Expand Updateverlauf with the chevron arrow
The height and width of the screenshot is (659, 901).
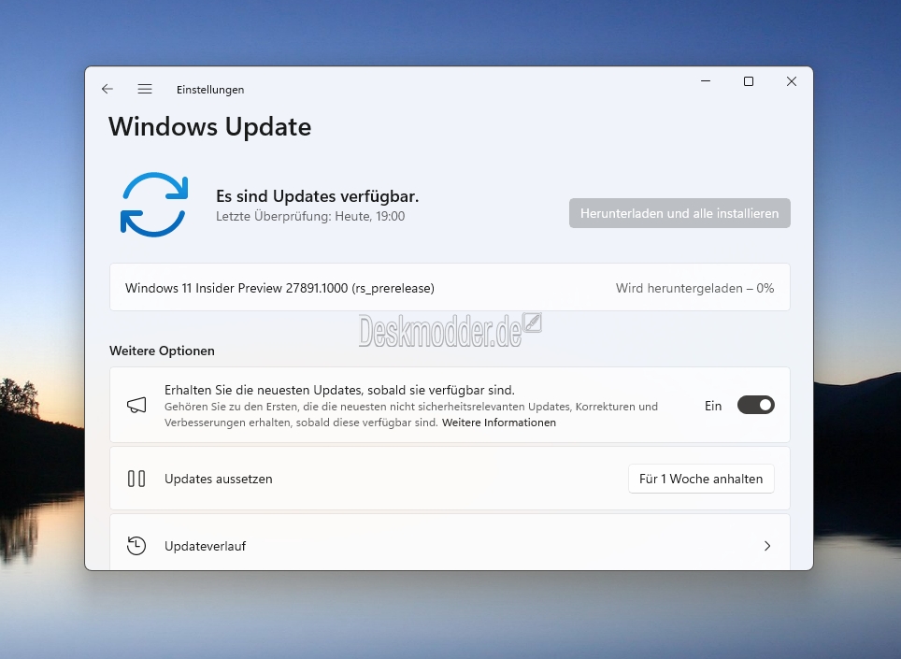point(767,546)
